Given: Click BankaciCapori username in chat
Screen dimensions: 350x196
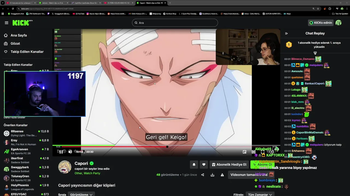Looking at the screenshot, I should [x=314, y=84].
